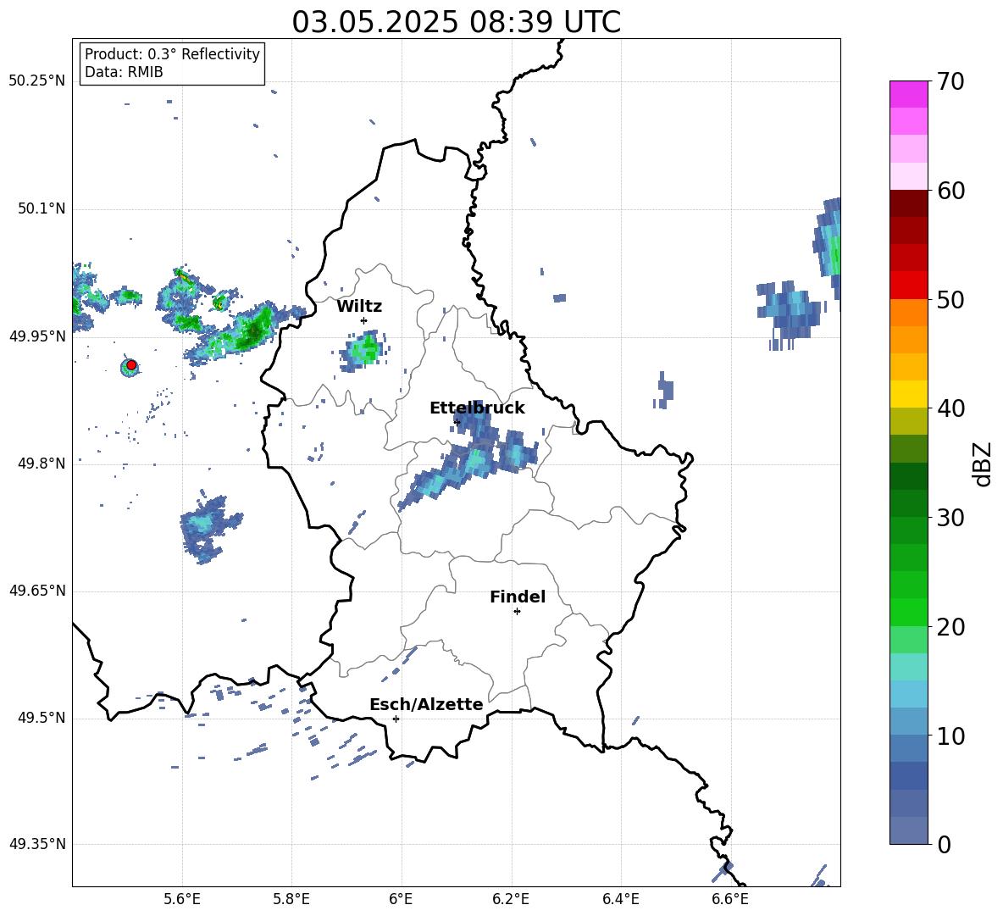
Task: Click the Esch/Alzette cross marker
Action: (x=396, y=719)
